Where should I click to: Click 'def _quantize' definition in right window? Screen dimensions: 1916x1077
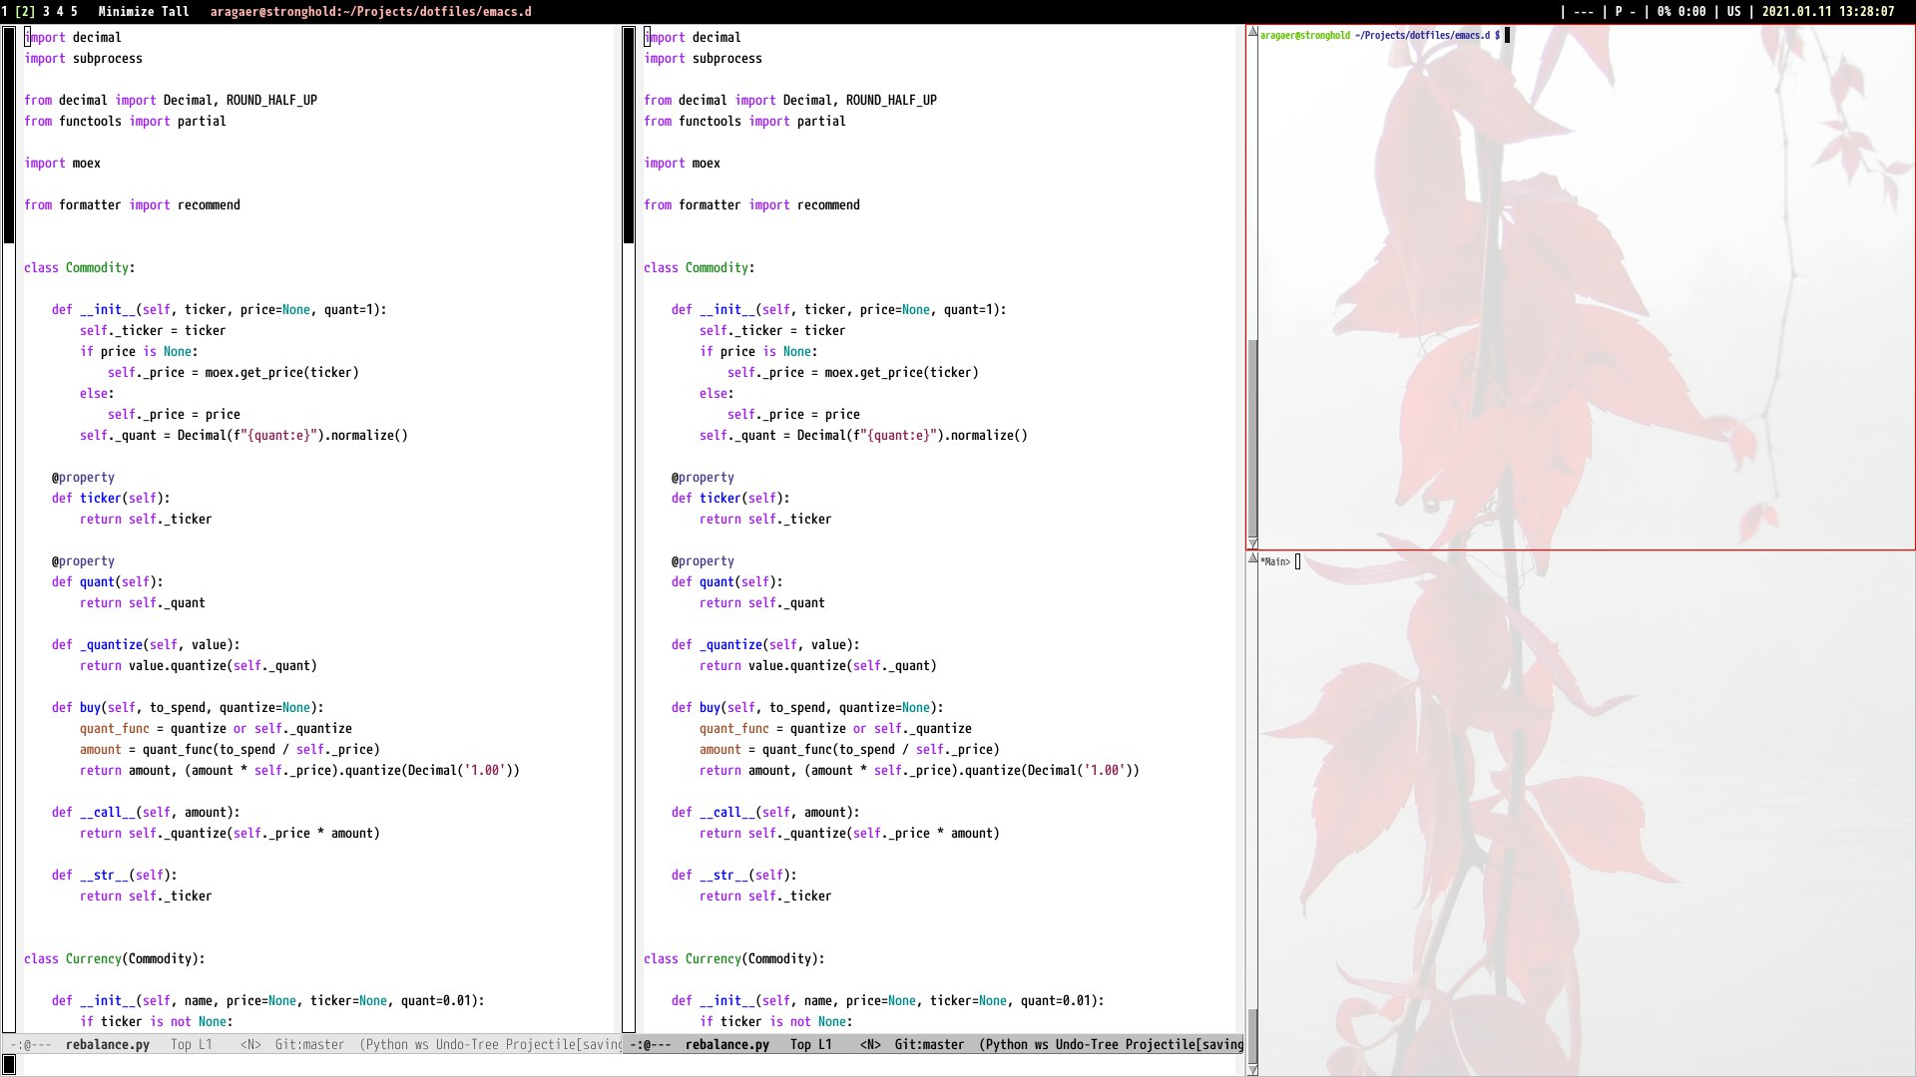point(765,644)
